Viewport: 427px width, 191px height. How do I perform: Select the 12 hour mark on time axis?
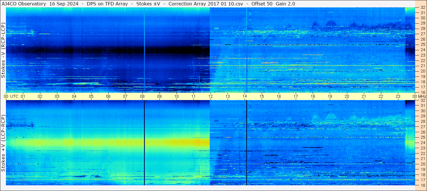(x=211, y=96)
